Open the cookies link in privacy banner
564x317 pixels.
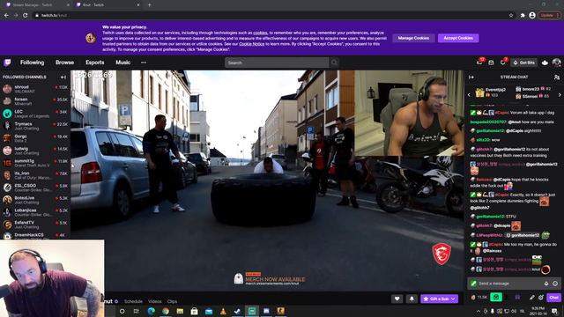(x=260, y=33)
